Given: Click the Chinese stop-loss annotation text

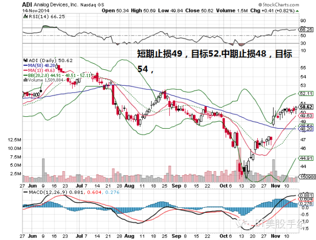Looking at the screenshot, I should (215, 61).
